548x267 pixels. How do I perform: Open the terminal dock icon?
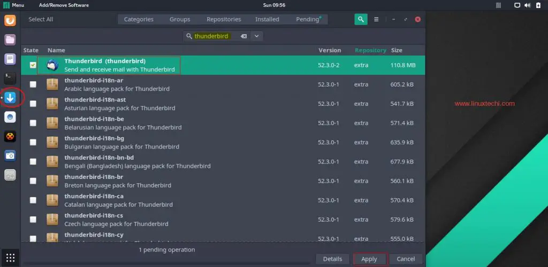10,78
